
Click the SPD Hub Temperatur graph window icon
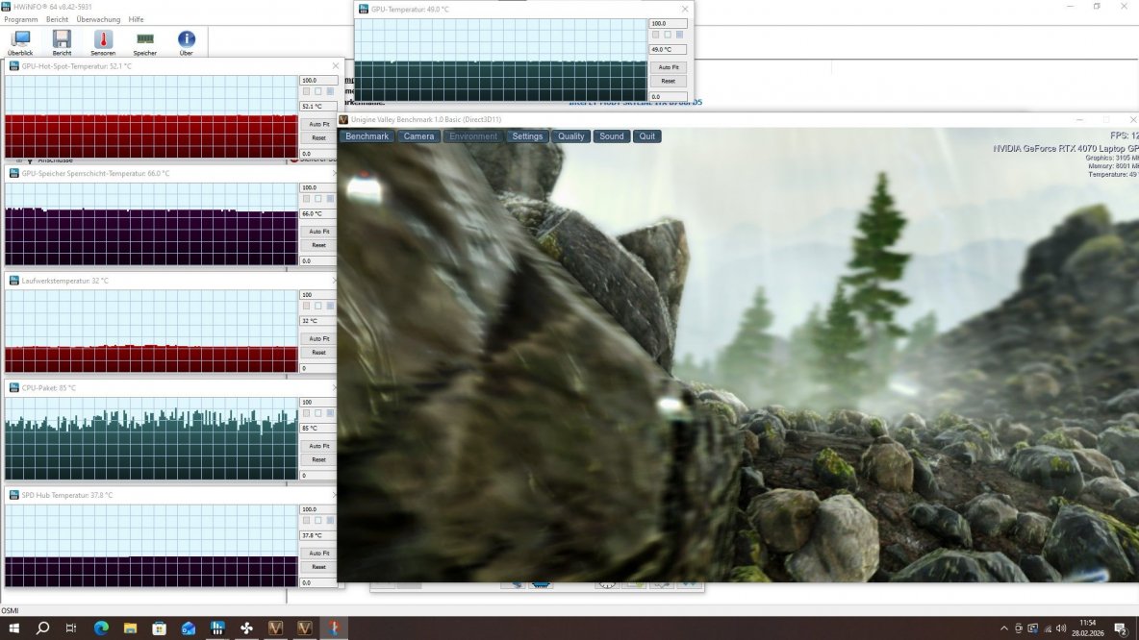pyautogui.click(x=13, y=496)
